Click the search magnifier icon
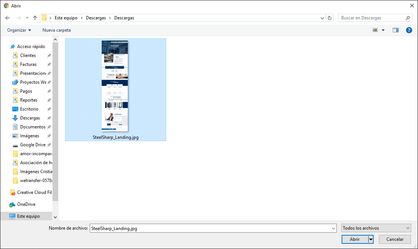The height and width of the screenshot is (249, 418). tap(408, 18)
